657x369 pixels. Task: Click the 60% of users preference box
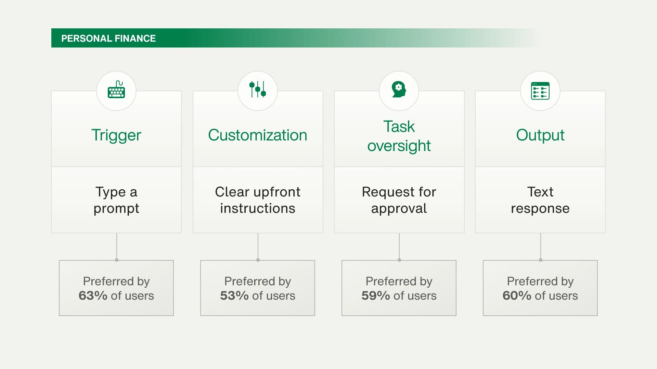click(x=540, y=288)
